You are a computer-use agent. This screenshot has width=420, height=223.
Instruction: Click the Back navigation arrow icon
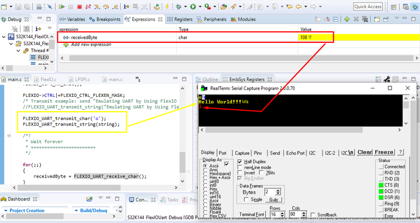point(298,7)
